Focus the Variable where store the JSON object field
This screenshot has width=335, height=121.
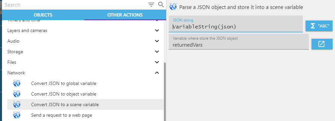click(x=239, y=42)
